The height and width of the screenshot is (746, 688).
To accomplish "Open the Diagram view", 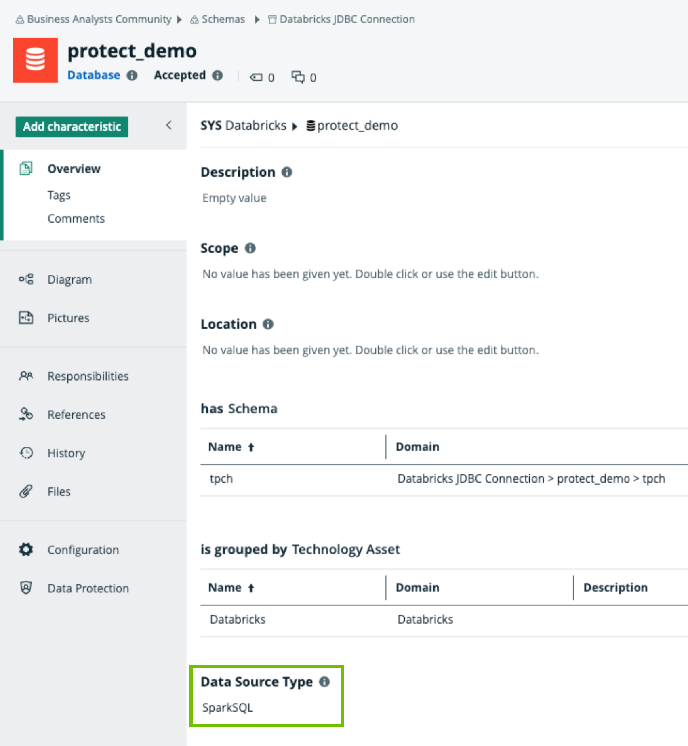I will pyautogui.click(x=69, y=279).
